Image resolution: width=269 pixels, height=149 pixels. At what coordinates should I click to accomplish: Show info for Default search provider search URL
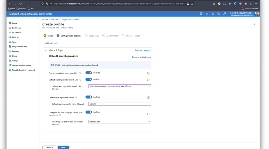pyautogui.click(x=80, y=80)
